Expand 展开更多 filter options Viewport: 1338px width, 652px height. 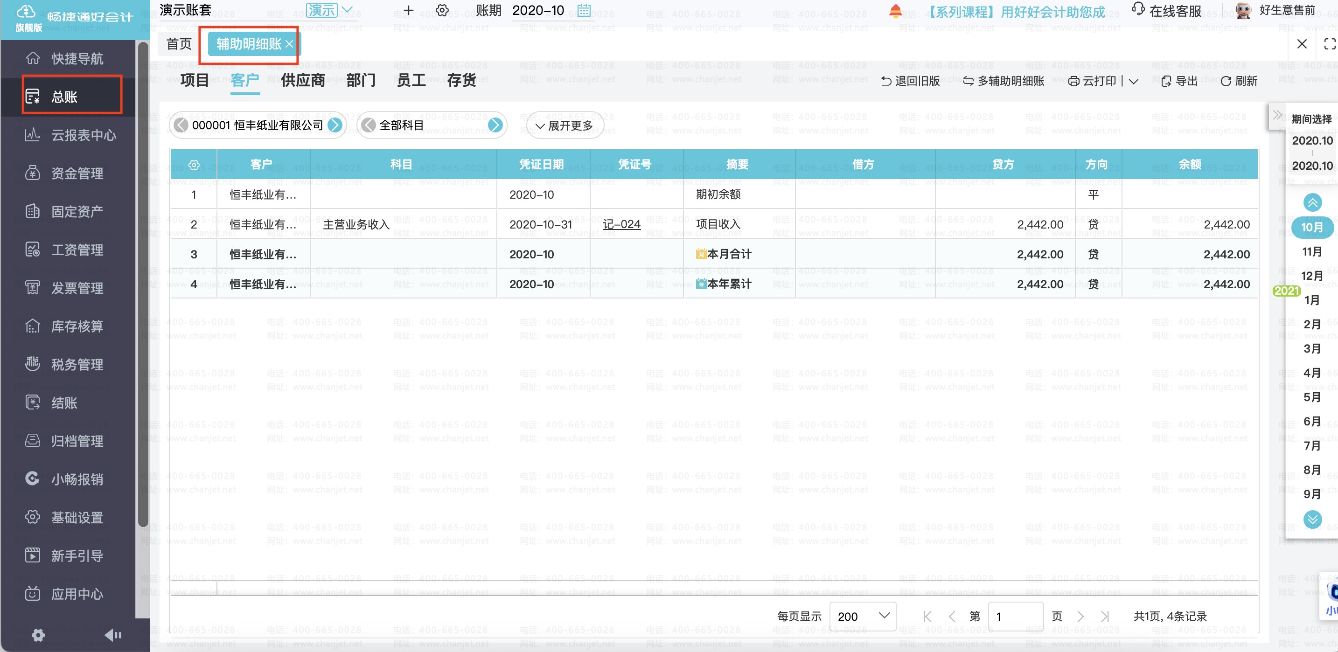click(564, 125)
